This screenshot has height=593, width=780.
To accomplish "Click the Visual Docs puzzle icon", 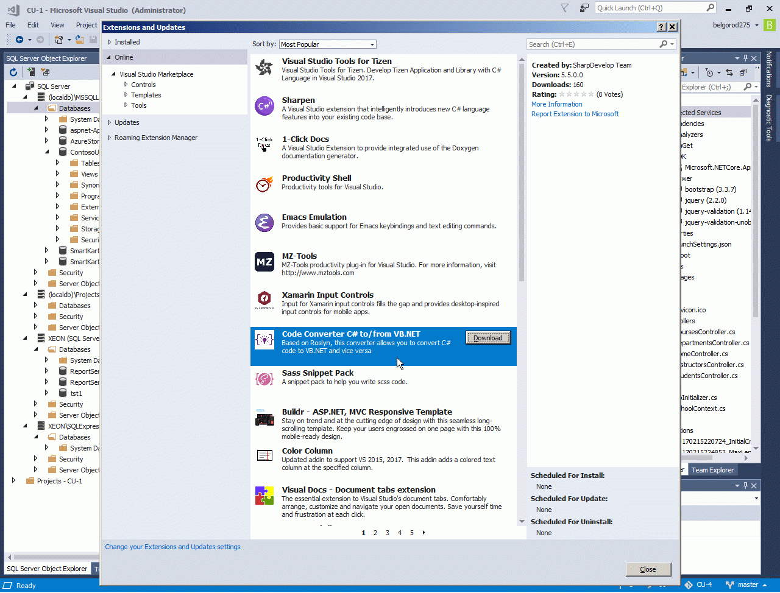I will 264,496.
